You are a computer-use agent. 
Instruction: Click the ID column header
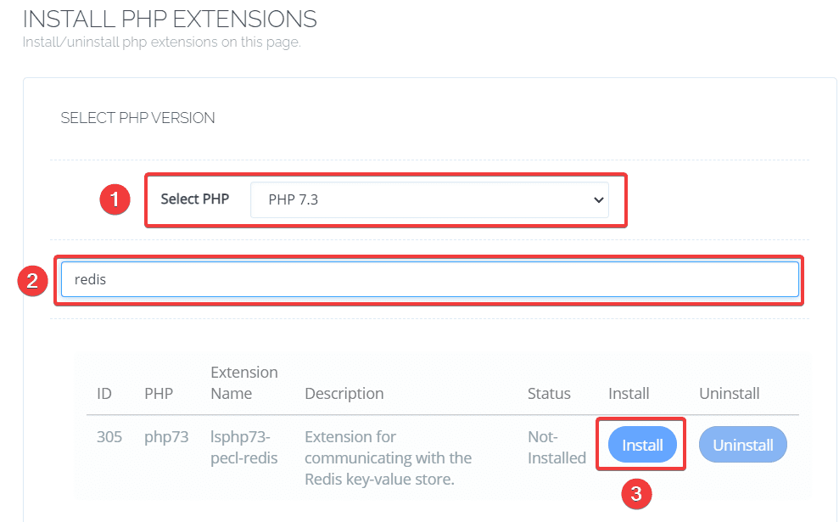click(x=104, y=393)
